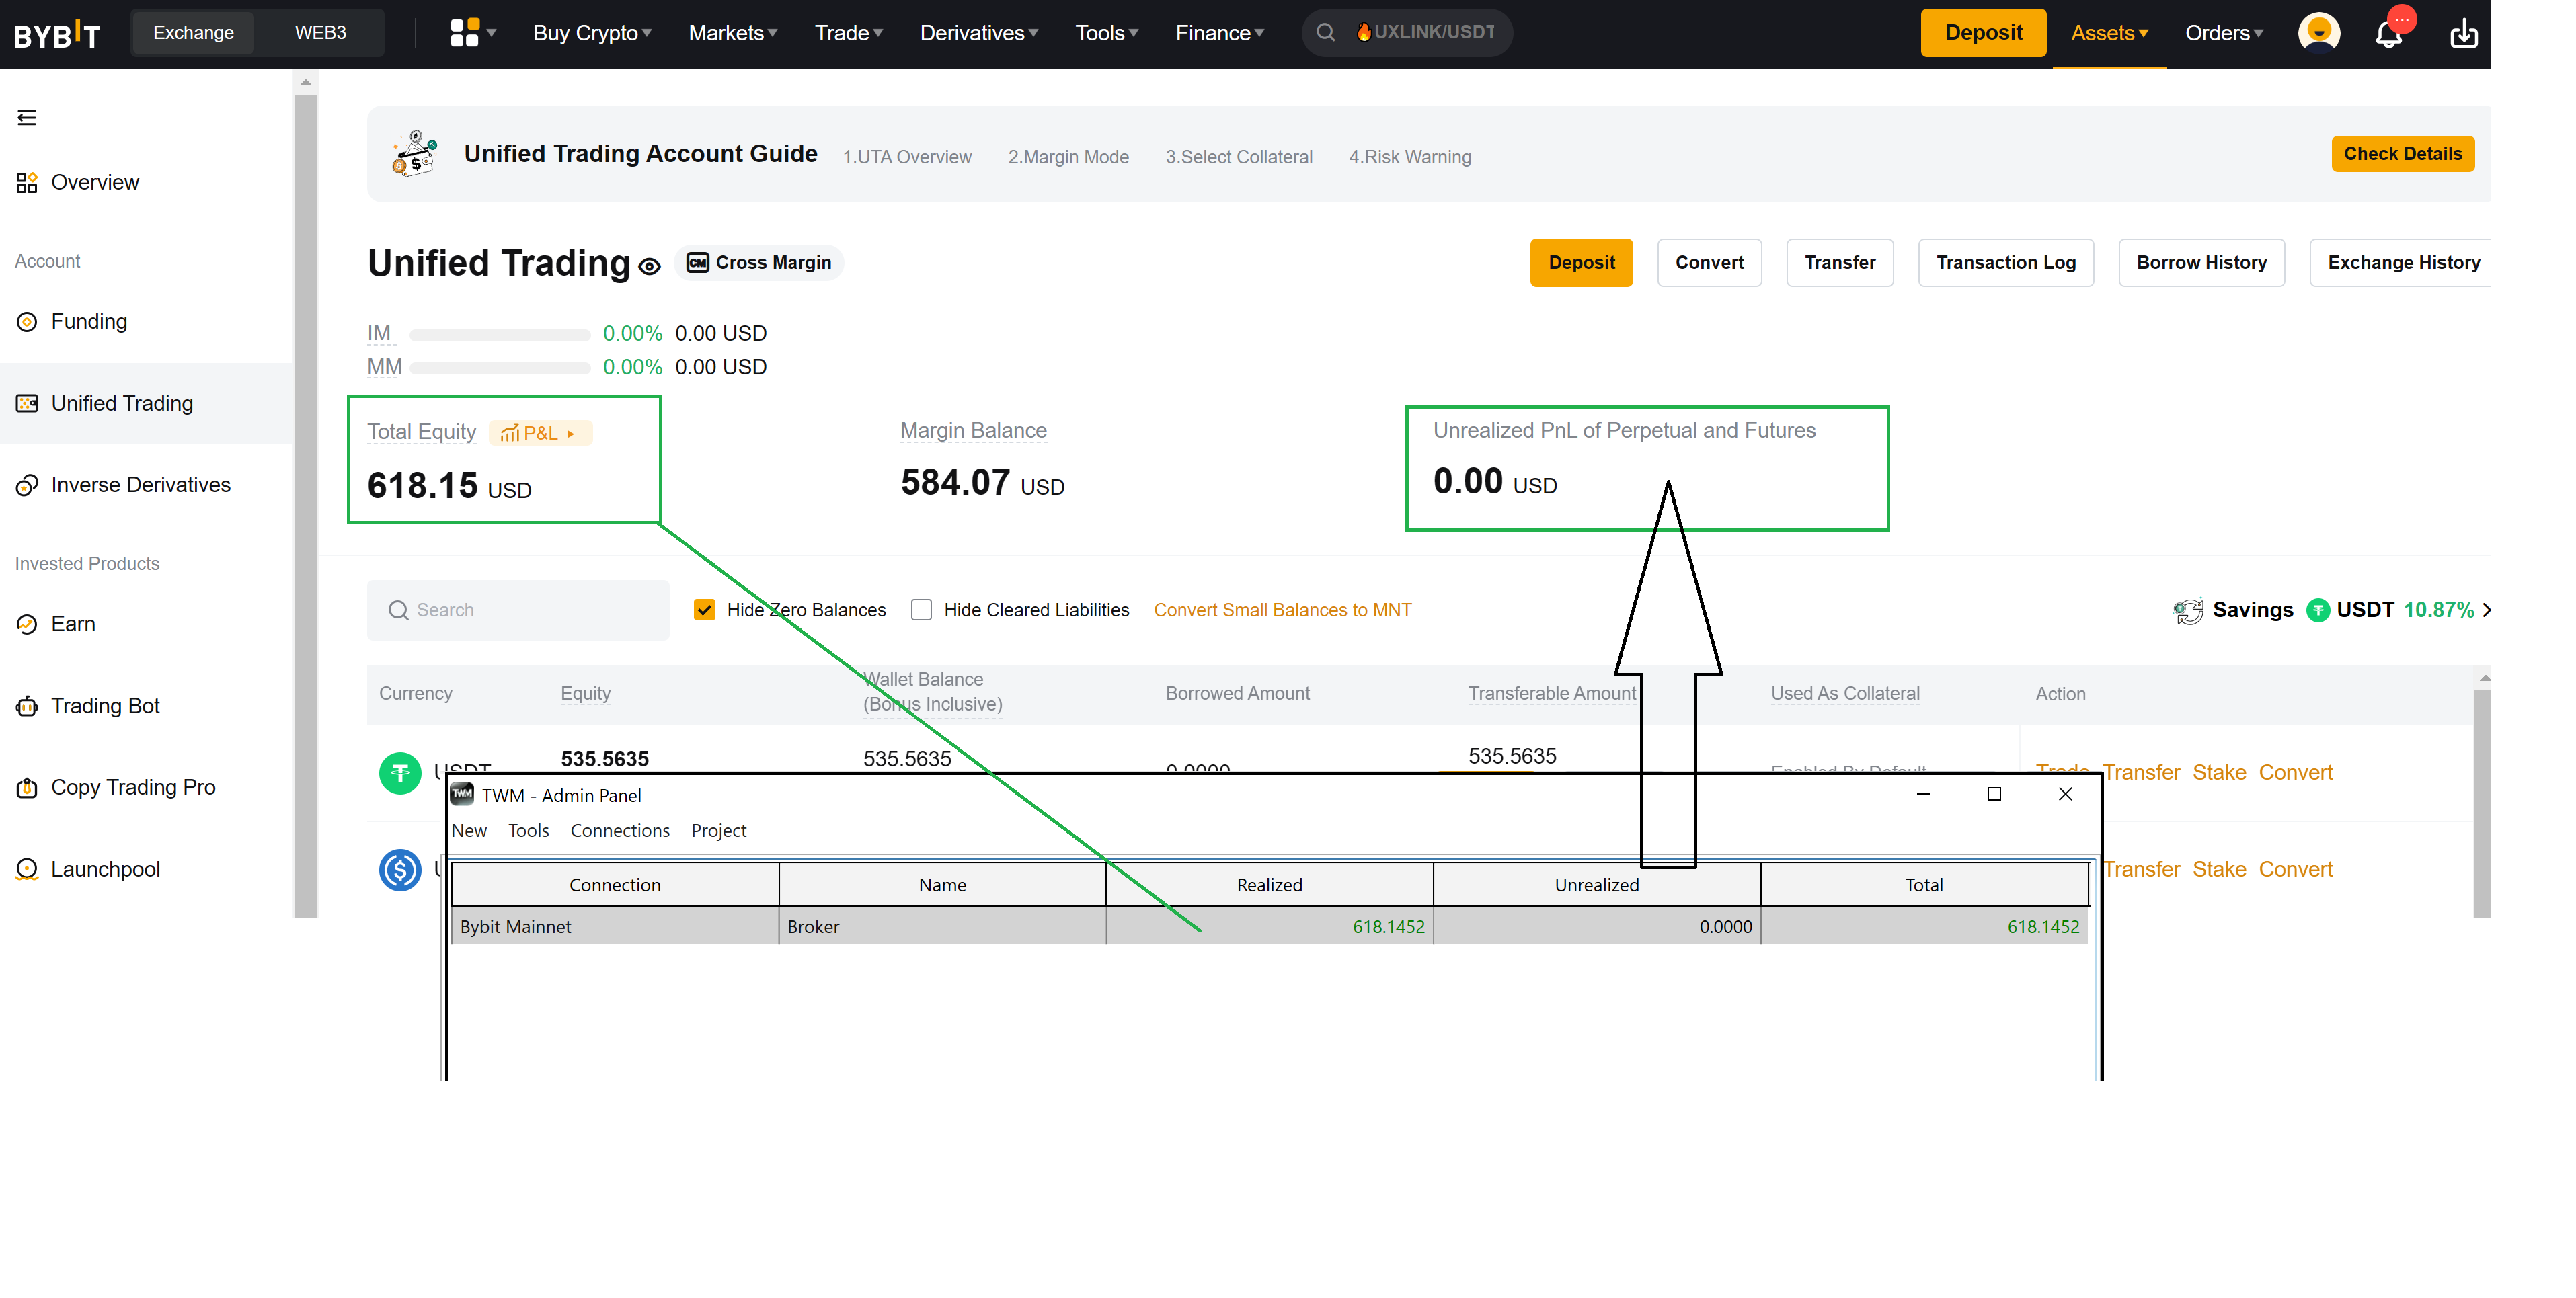Click the USDC blue coin icon
Screen dimensions: 2576x1298
tap(400, 870)
